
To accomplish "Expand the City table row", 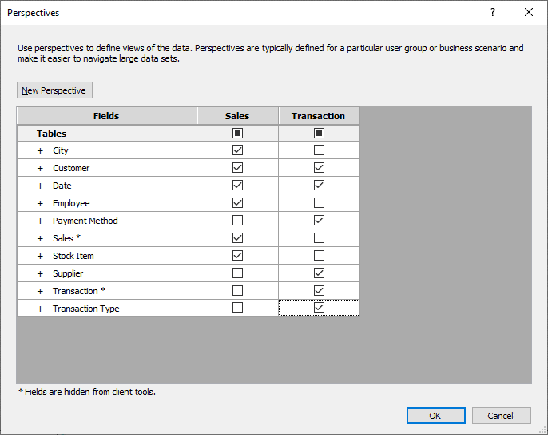I will coord(40,150).
